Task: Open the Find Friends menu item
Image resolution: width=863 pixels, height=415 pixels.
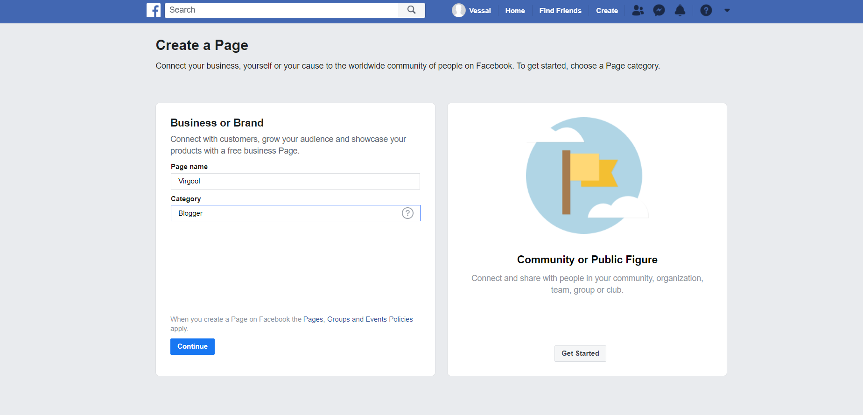Action: click(x=560, y=10)
